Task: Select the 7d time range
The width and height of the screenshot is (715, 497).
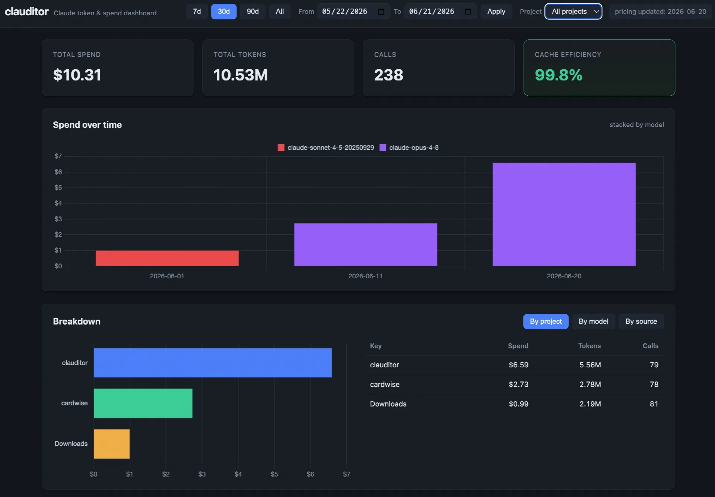Action: (197, 12)
